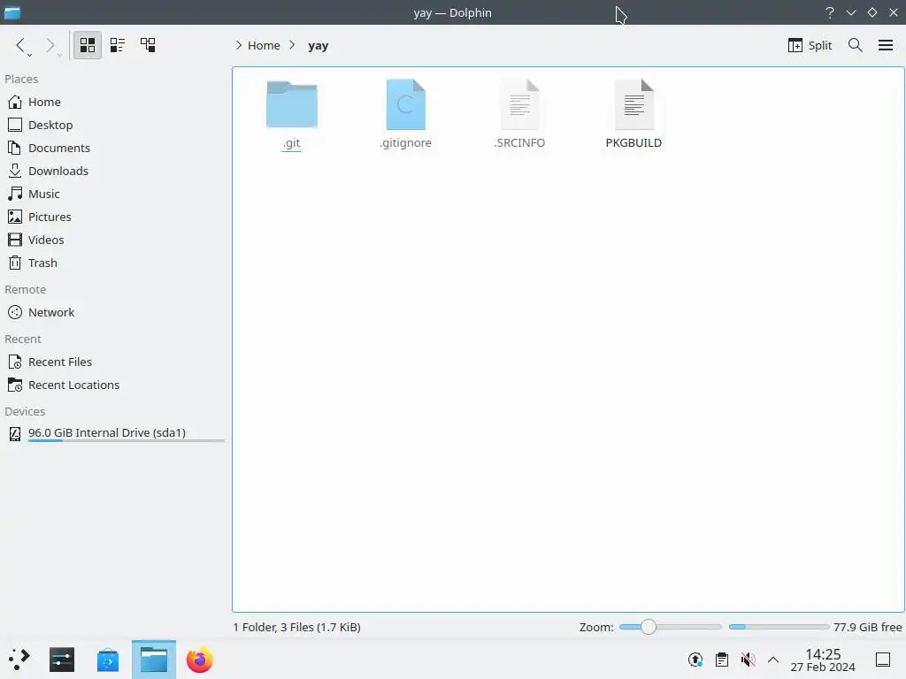Open the KDE application launcher
This screenshot has height=679, width=906.
click(x=19, y=660)
